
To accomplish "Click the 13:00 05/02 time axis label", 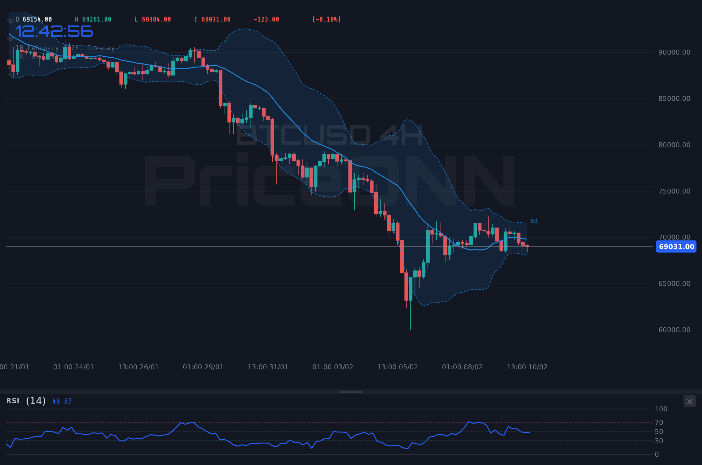I will (398, 367).
